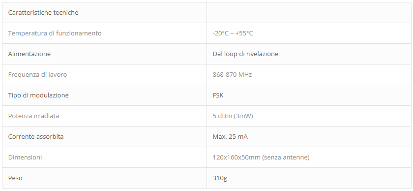The height and width of the screenshot is (191, 413).
Task: Click the empty header cell beside 'Caratteristiche tecniche'
Action: tap(309, 12)
